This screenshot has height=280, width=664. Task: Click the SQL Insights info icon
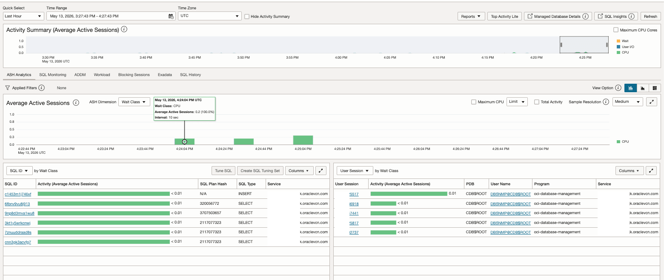(x=631, y=16)
